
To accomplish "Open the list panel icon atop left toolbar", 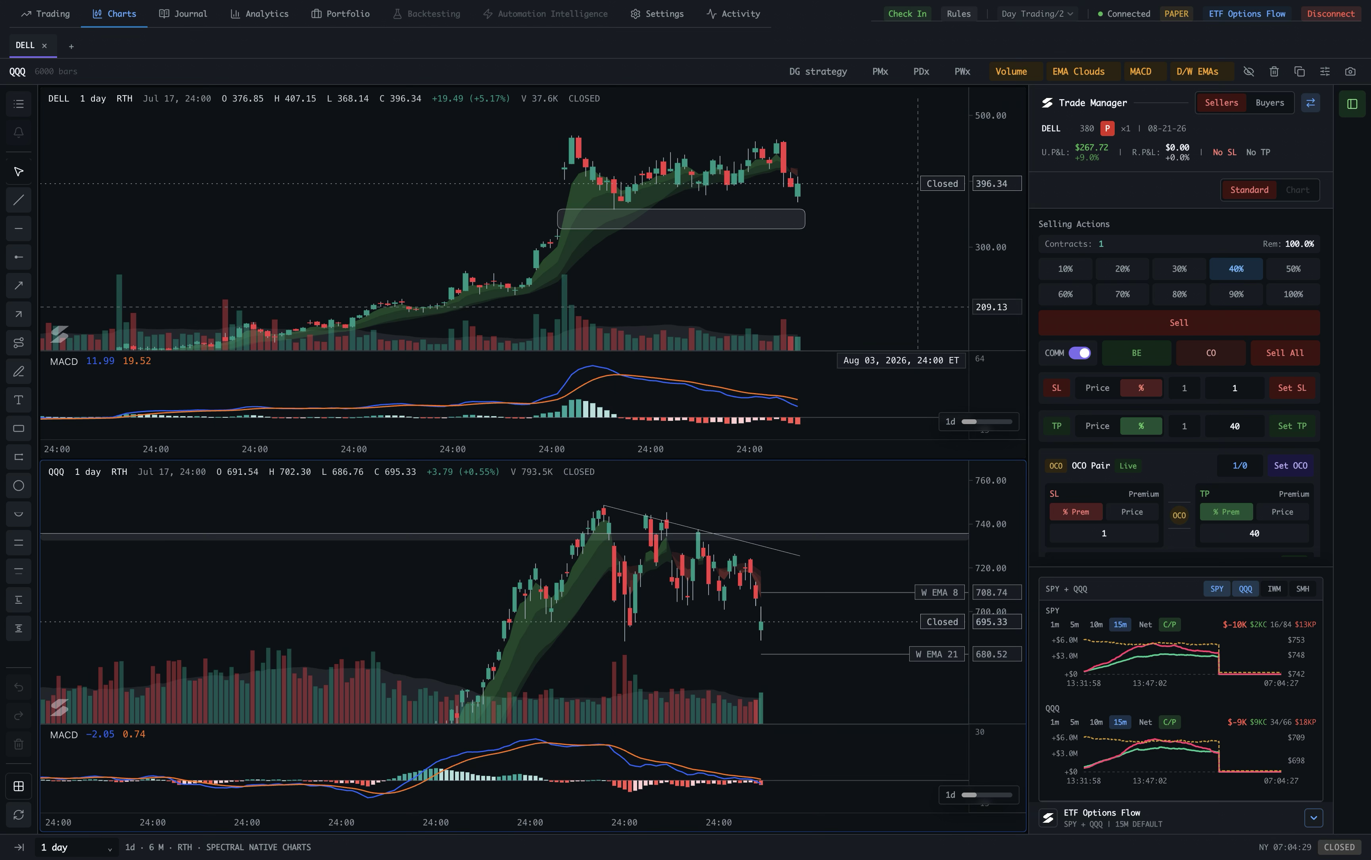I will point(18,104).
